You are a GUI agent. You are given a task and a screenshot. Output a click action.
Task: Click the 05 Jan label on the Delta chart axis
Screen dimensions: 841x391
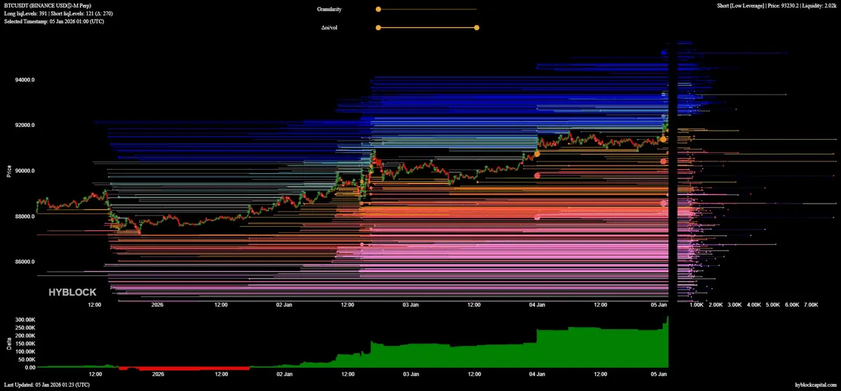pyautogui.click(x=659, y=374)
